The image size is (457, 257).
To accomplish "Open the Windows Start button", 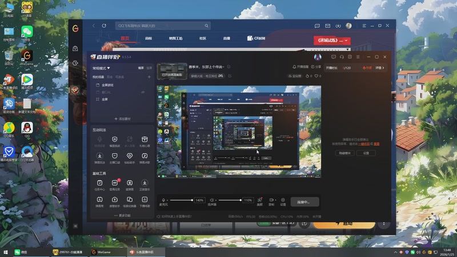I will pos(6,252).
